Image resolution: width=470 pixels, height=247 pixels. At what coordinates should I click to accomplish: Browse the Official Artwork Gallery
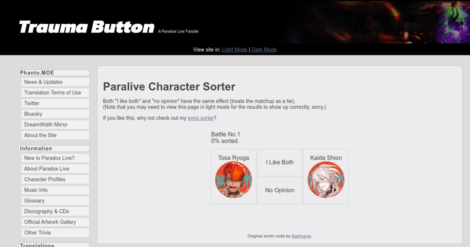click(x=50, y=222)
